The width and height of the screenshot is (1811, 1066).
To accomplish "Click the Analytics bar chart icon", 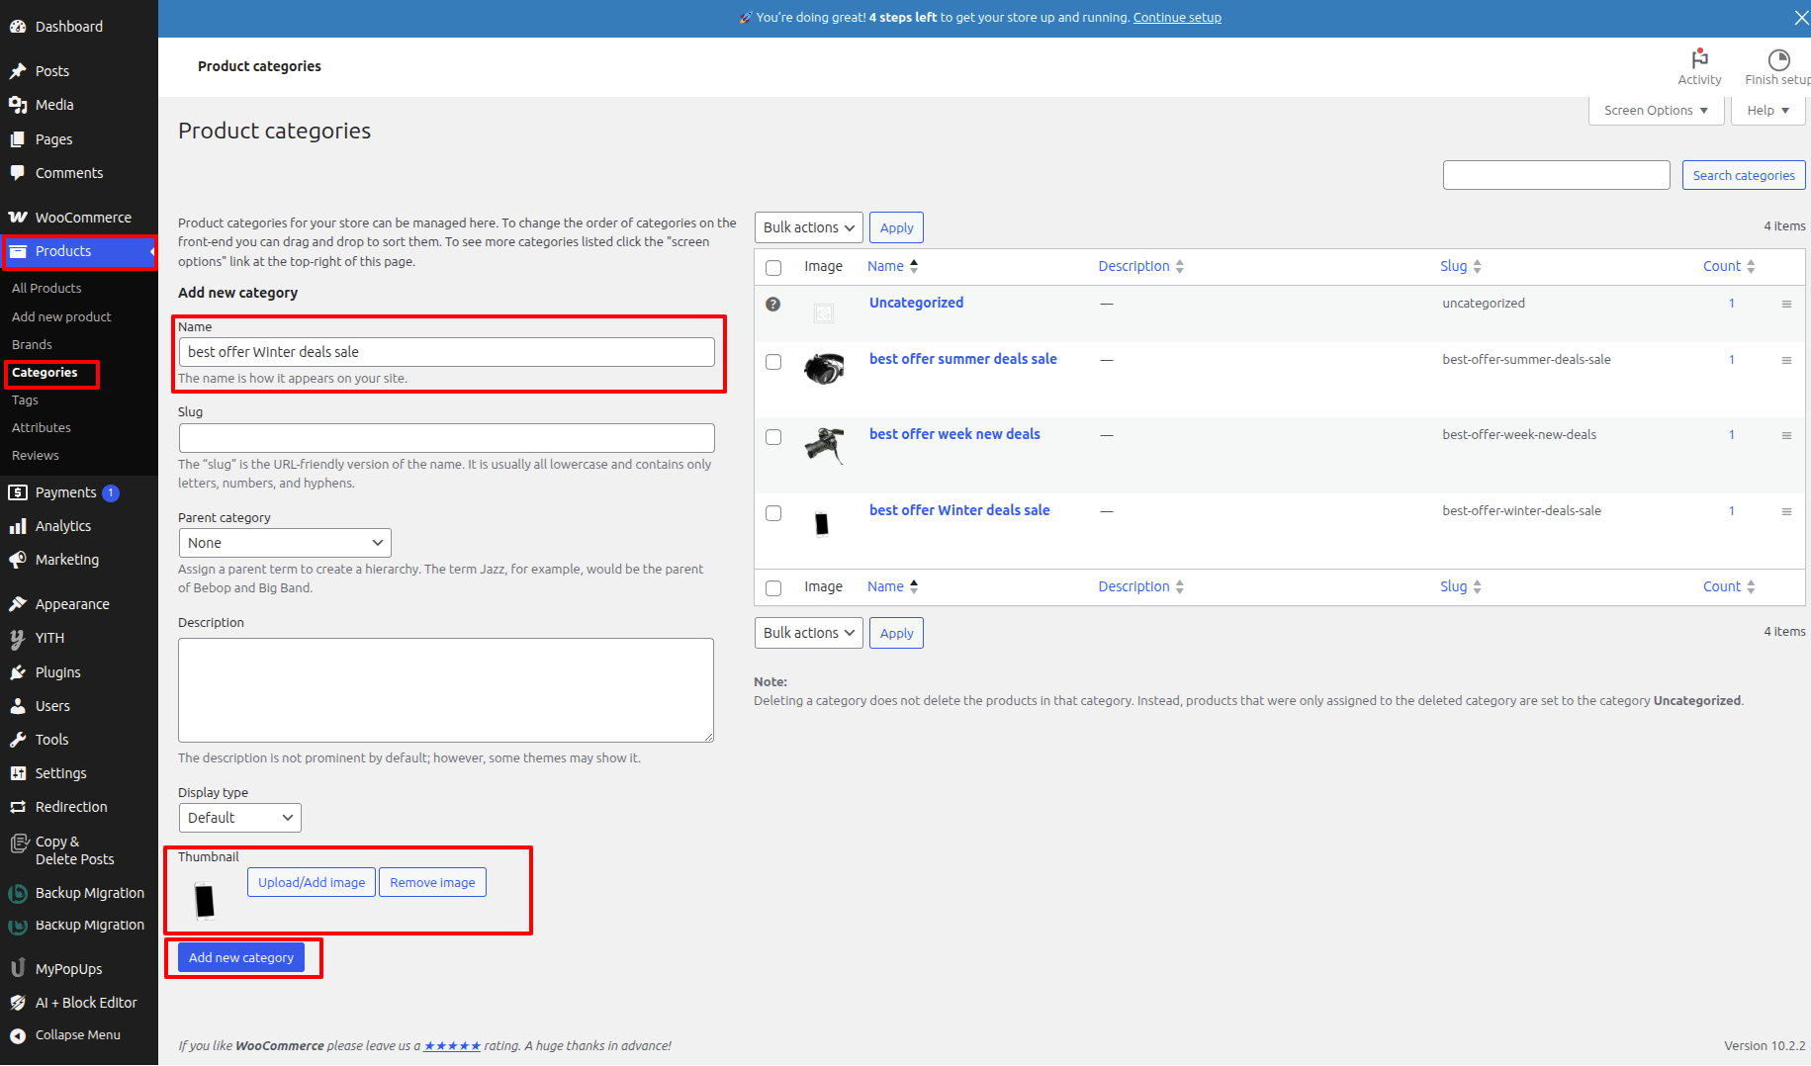I will [18, 526].
